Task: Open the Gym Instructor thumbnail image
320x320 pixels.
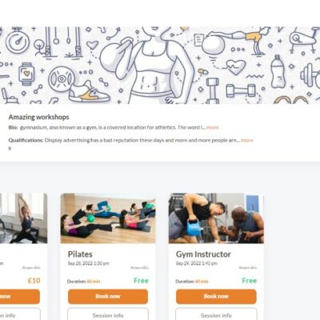Action: (216, 218)
